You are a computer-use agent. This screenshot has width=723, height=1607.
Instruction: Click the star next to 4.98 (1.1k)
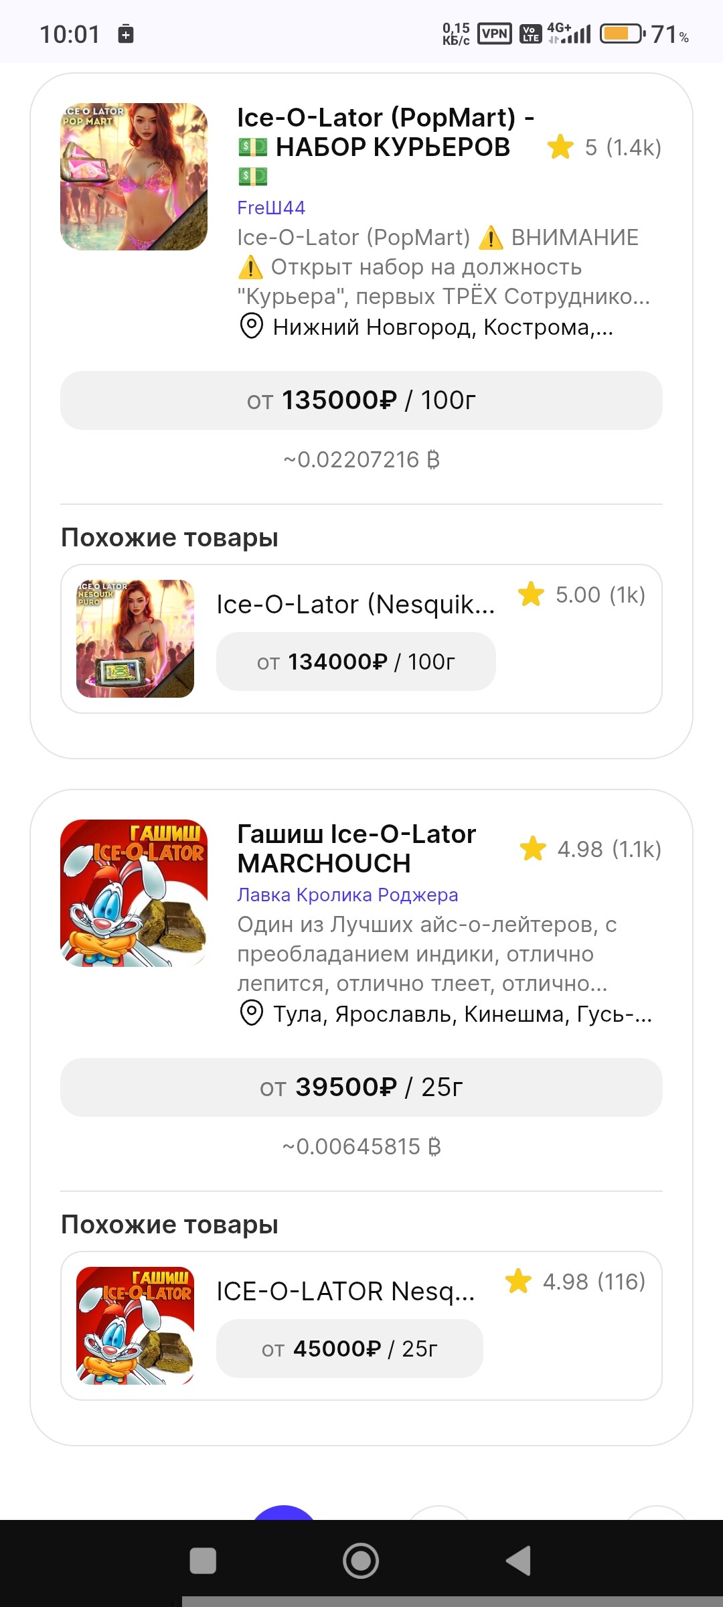(533, 848)
